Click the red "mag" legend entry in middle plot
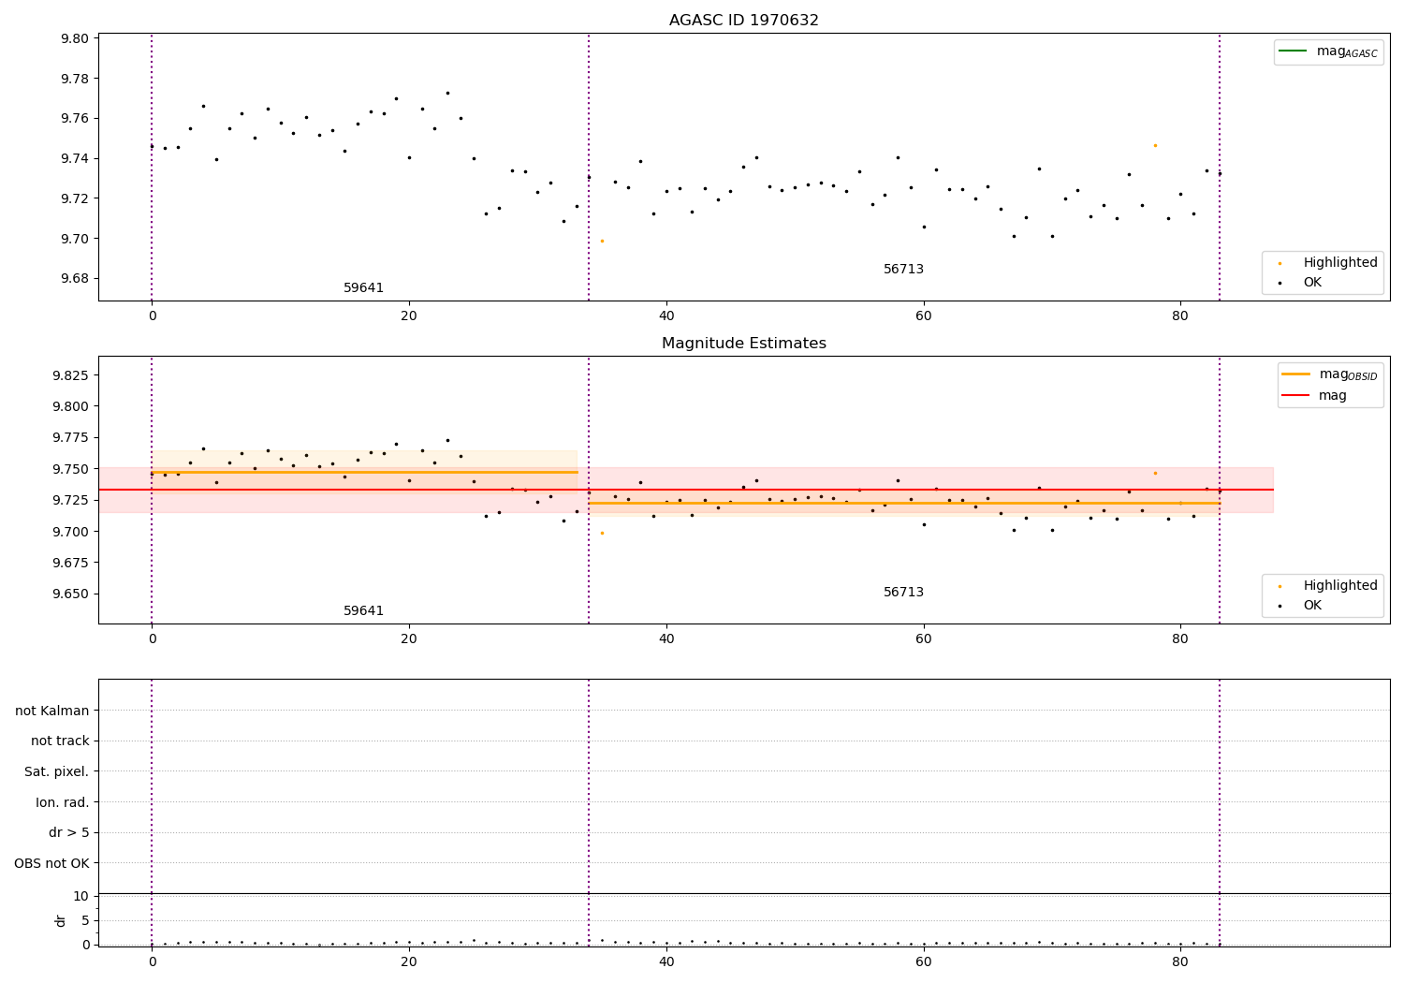The height and width of the screenshot is (983, 1404). point(1314,395)
